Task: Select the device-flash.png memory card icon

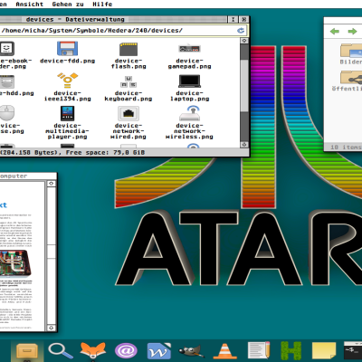Action: coord(129,49)
